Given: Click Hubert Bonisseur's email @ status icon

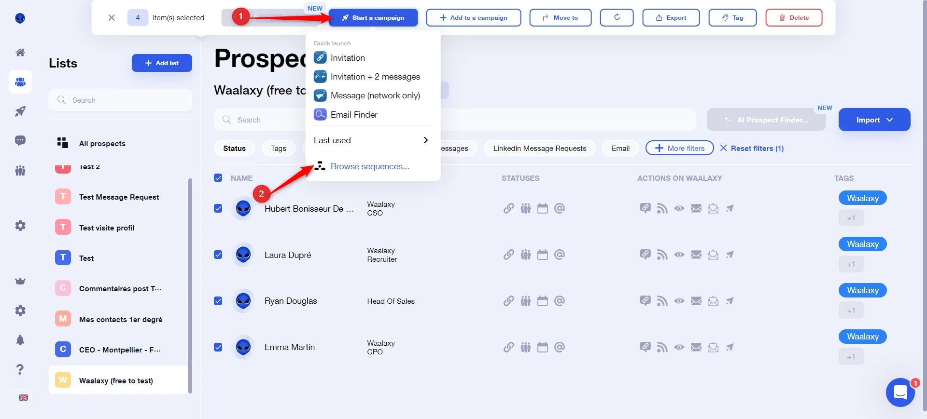Looking at the screenshot, I should click(x=560, y=208).
